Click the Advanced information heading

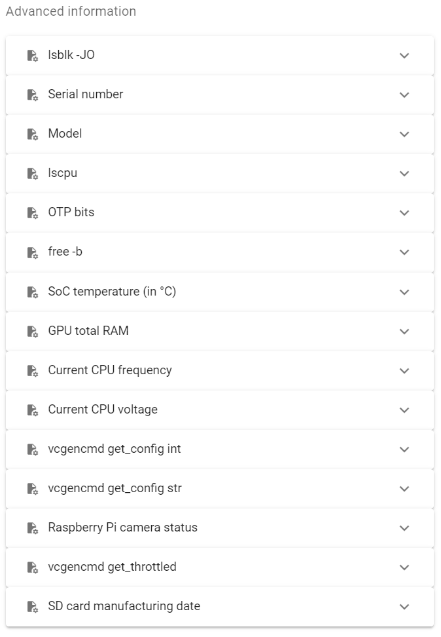click(x=71, y=11)
